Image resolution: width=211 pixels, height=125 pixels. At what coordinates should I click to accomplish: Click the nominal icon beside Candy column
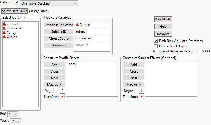click(5, 33)
